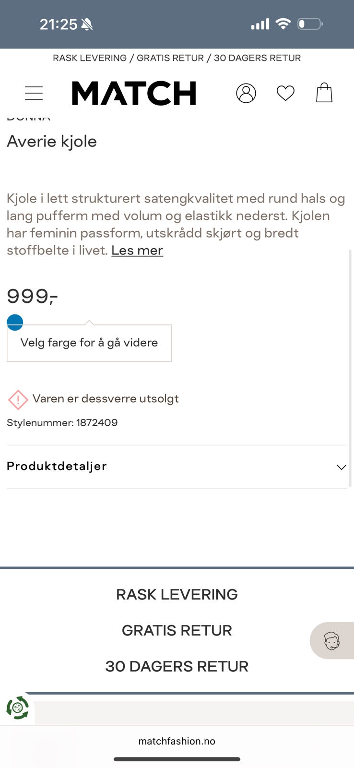Open the user account icon
This screenshot has width=354, height=768.
point(246,93)
